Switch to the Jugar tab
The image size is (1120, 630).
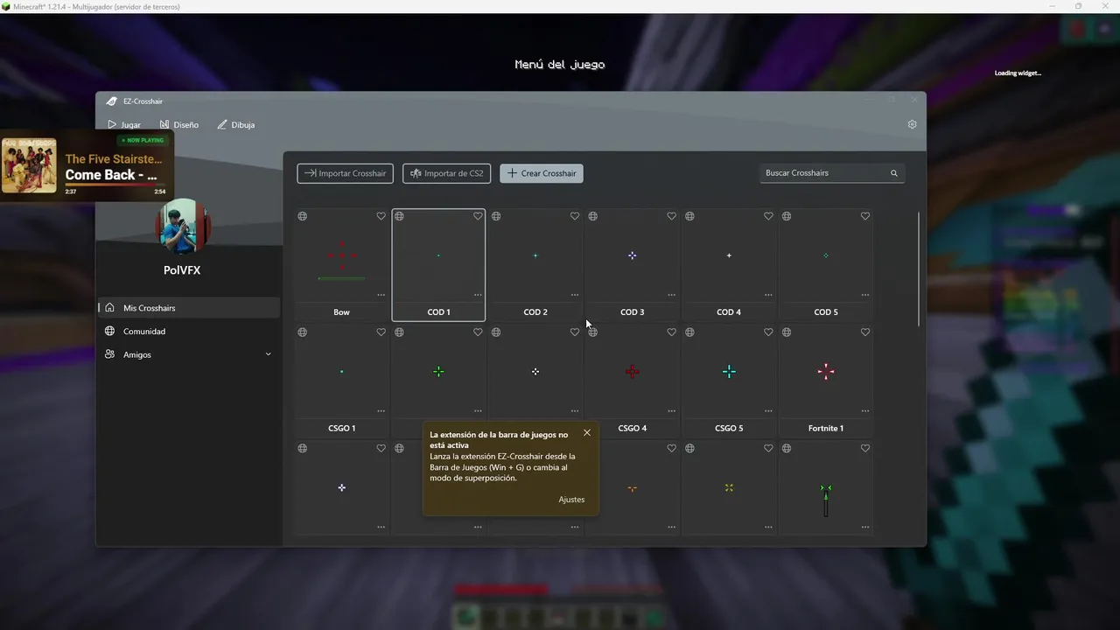coord(123,124)
